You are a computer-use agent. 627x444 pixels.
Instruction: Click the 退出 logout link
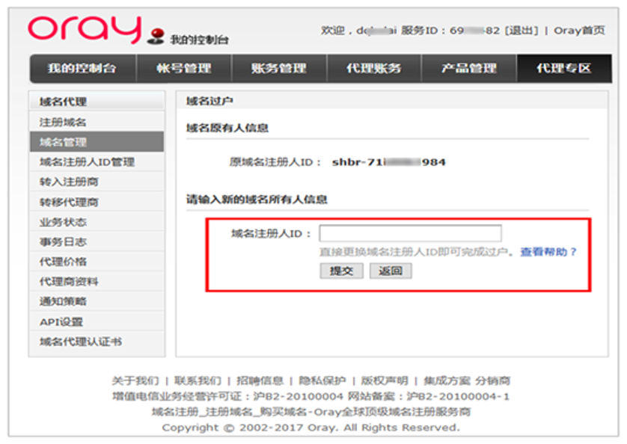click(x=521, y=31)
